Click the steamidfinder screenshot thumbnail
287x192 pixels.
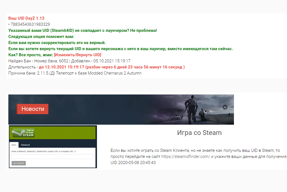point(53,147)
